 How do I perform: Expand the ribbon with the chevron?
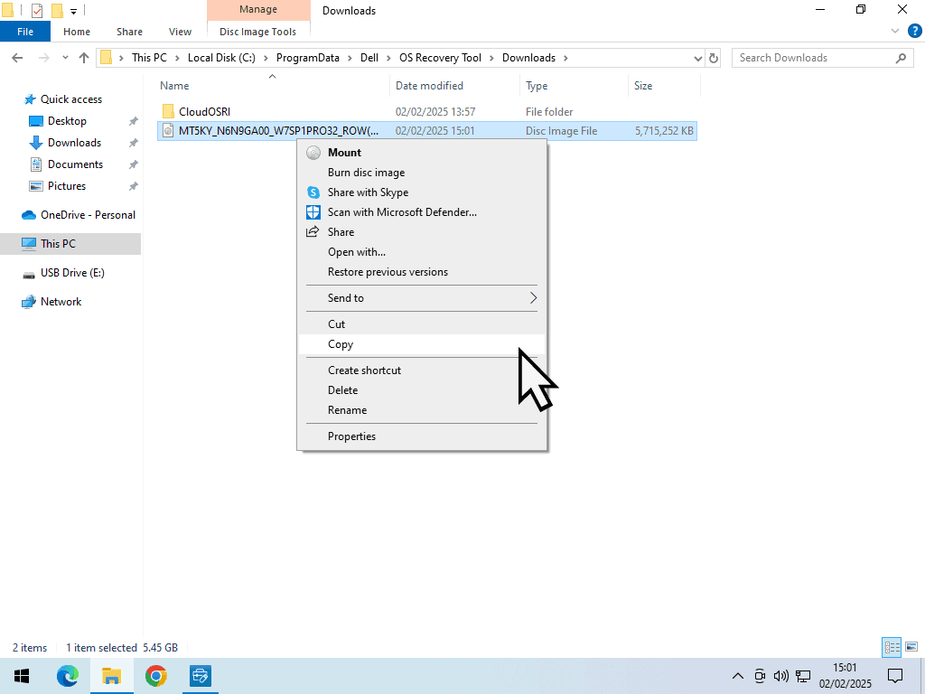894,31
